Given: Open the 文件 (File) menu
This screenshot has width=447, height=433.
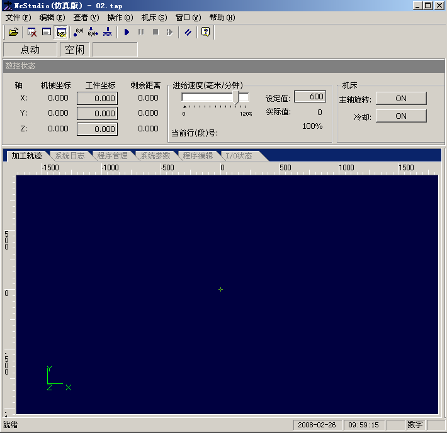Looking at the screenshot, I should point(18,18).
